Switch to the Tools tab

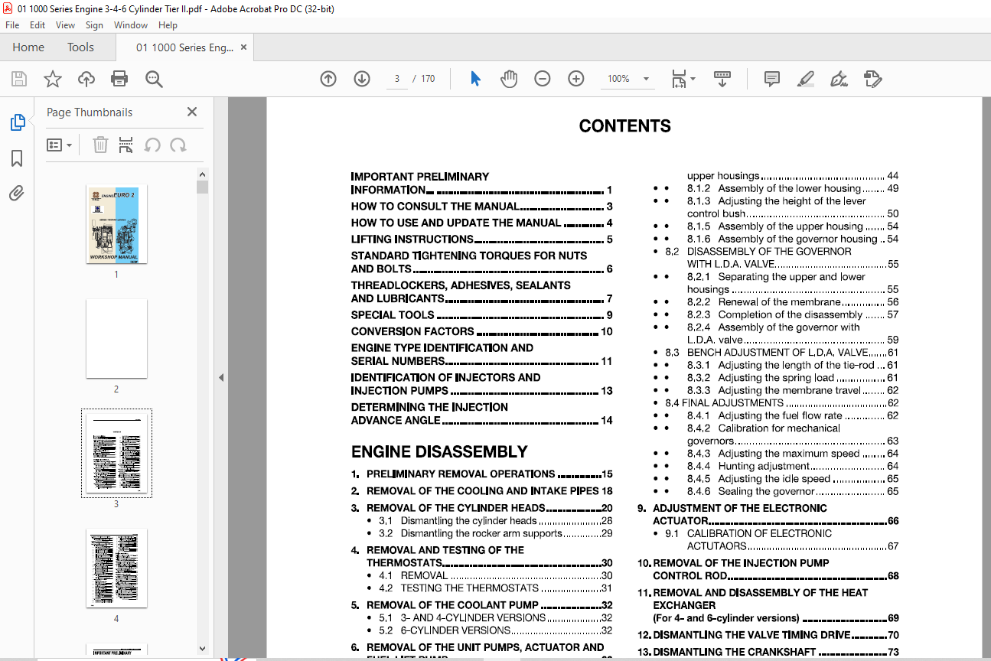[x=80, y=47]
